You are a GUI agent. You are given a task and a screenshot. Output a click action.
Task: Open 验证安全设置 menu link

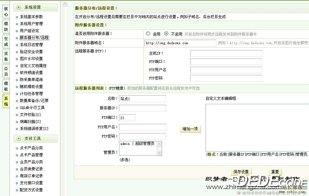31,52
